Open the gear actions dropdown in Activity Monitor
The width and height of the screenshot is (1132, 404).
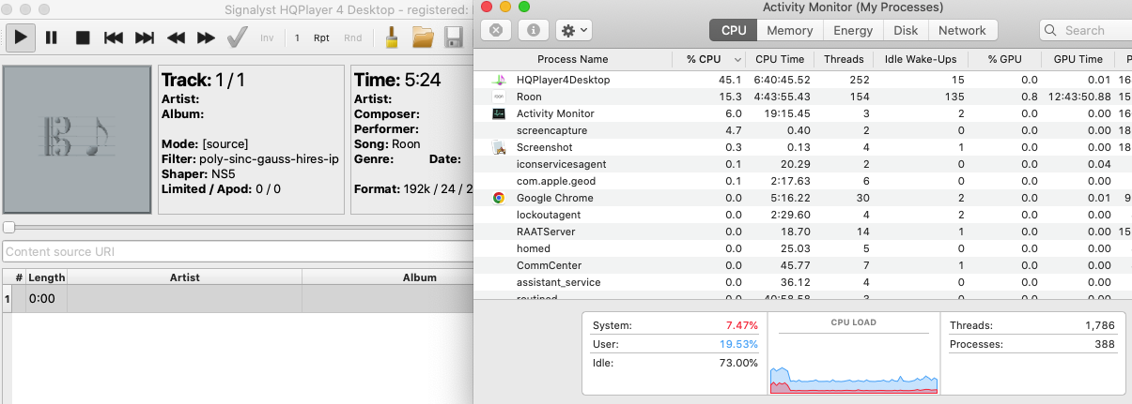pos(573,30)
